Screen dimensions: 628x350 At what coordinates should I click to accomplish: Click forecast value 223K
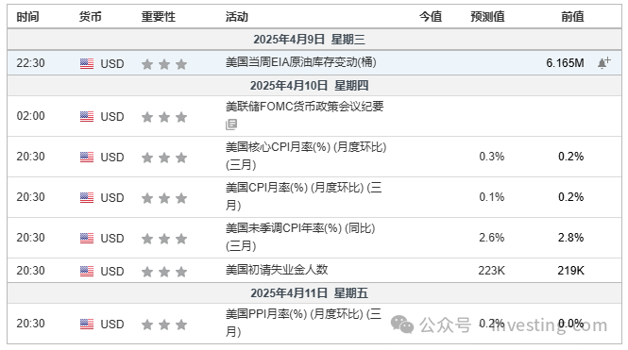tap(491, 271)
